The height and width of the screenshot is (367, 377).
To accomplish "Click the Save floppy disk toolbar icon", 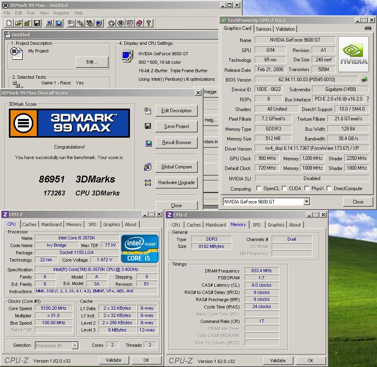I will 37,23.
